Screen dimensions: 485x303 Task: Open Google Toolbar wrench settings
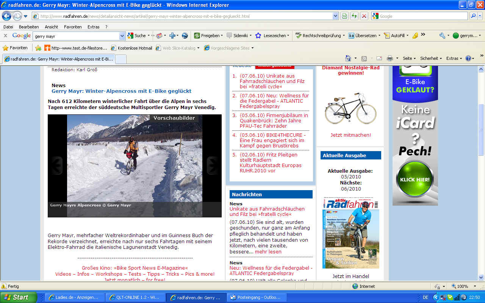pyautogui.click(x=442, y=36)
